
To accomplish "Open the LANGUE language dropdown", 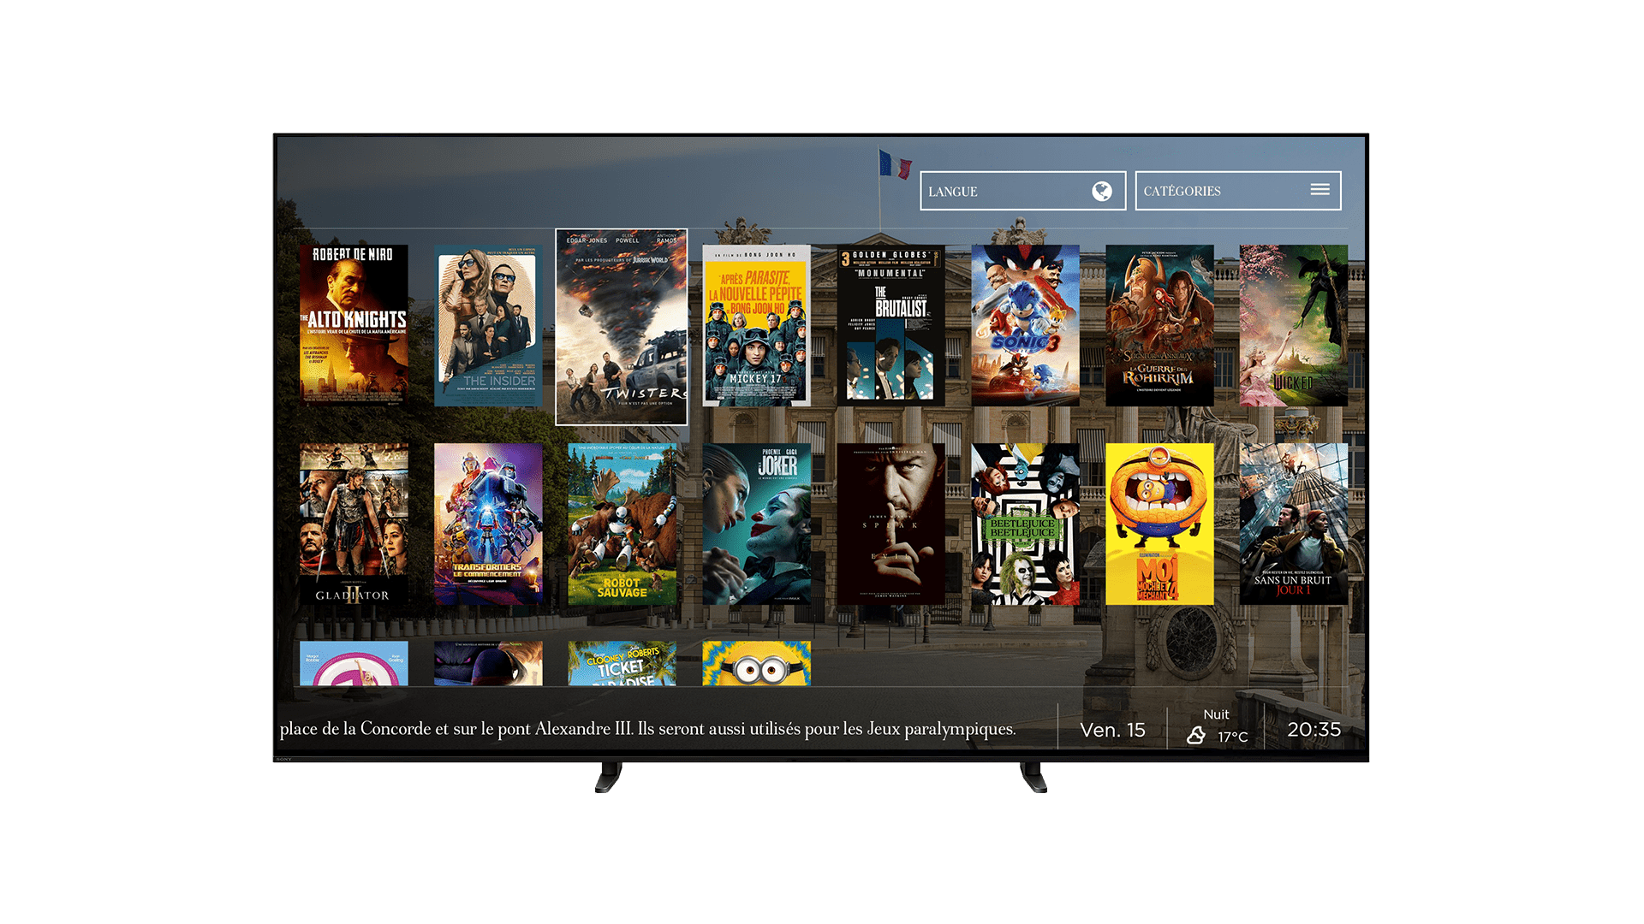I will point(1022,191).
